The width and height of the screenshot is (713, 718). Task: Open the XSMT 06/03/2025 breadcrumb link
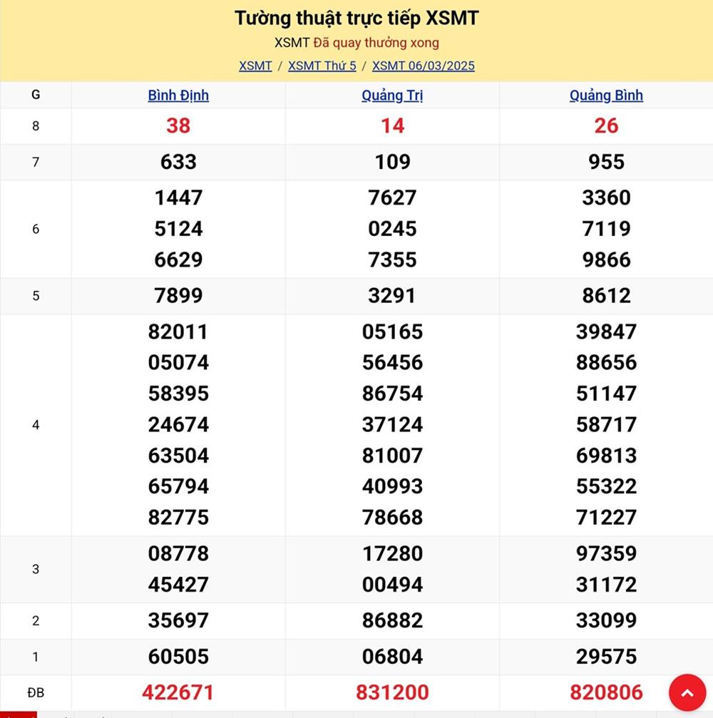pos(423,66)
